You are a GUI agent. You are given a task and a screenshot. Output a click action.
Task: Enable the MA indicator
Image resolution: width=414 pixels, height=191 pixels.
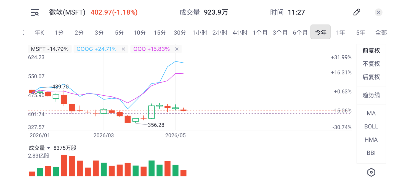coord(371,113)
